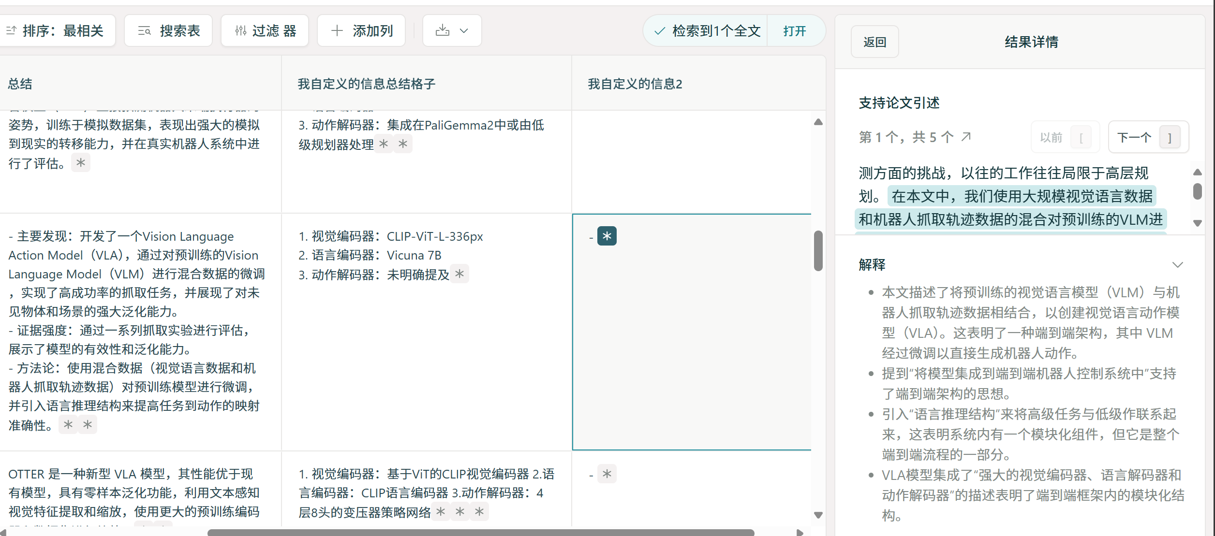1215x536 pixels.
Task: Click the 搜索表 button
Action: [168, 31]
